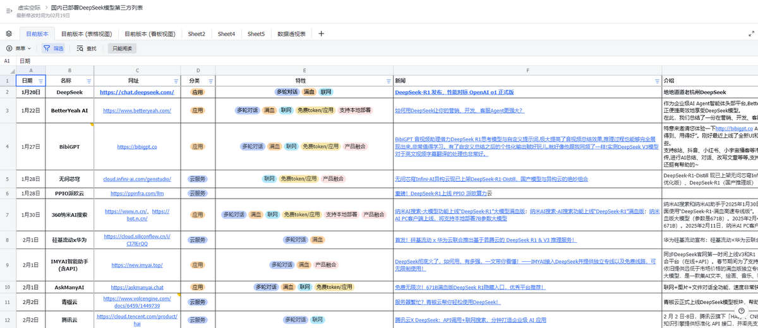The width and height of the screenshot is (758, 328).
Task: Open the ppinfra.com/llm link
Action: click(x=137, y=193)
